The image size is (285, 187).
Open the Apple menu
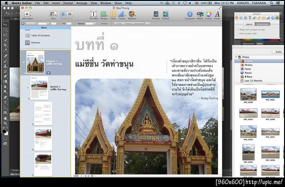(6, 3)
